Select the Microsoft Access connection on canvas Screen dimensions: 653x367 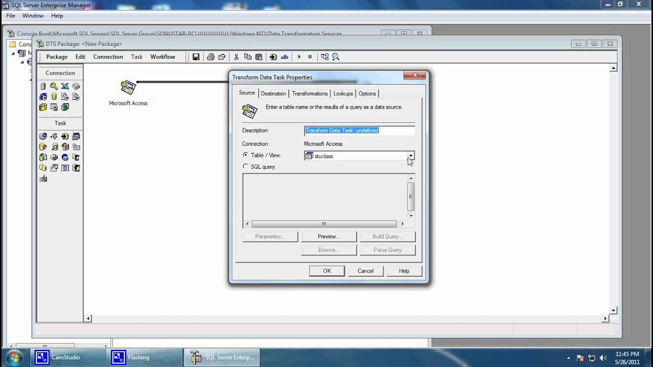128,93
